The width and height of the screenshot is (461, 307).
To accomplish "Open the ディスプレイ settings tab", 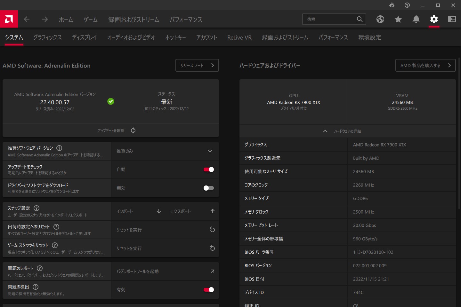I will tap(84, 37).
